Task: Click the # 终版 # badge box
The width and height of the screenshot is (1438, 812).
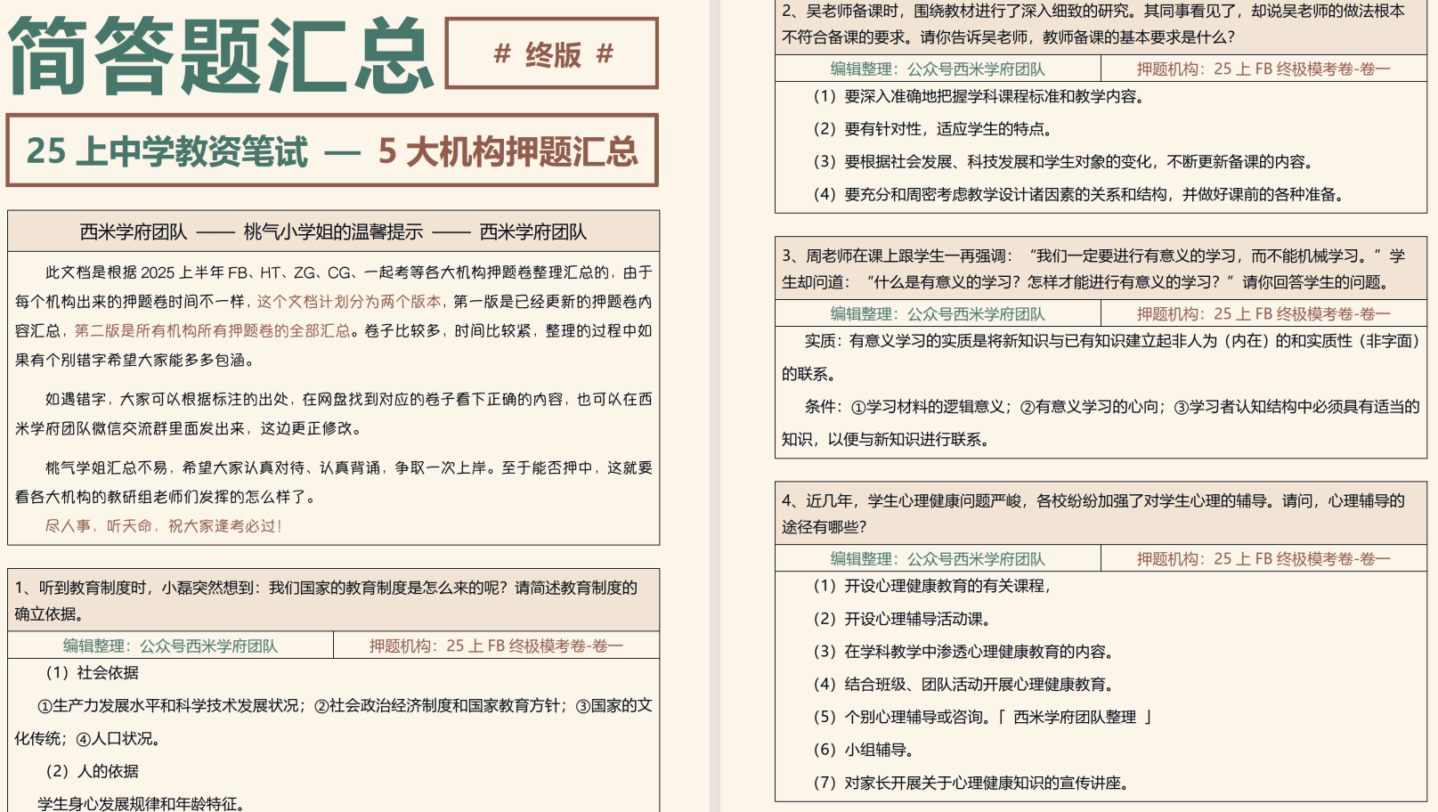Action: point(552,53)
